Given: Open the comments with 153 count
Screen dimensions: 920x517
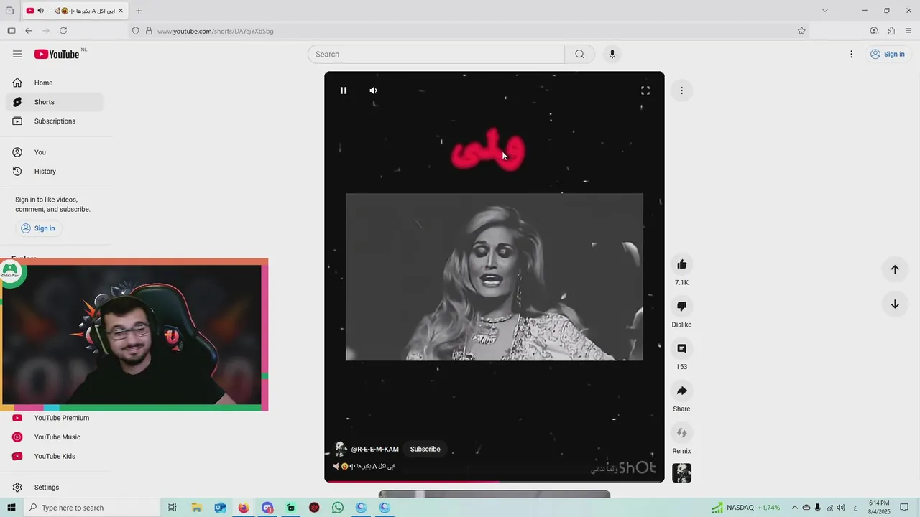Looking at the screenshot, I should pyautogui.click(x=681, y=348).
